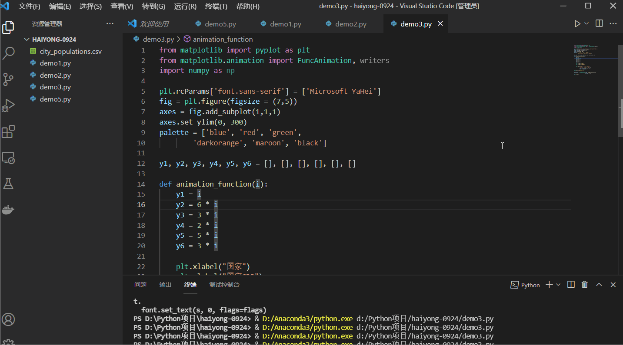Open the Extensions view
This screenshot has height=345, width=623.
tap(9, 131)
